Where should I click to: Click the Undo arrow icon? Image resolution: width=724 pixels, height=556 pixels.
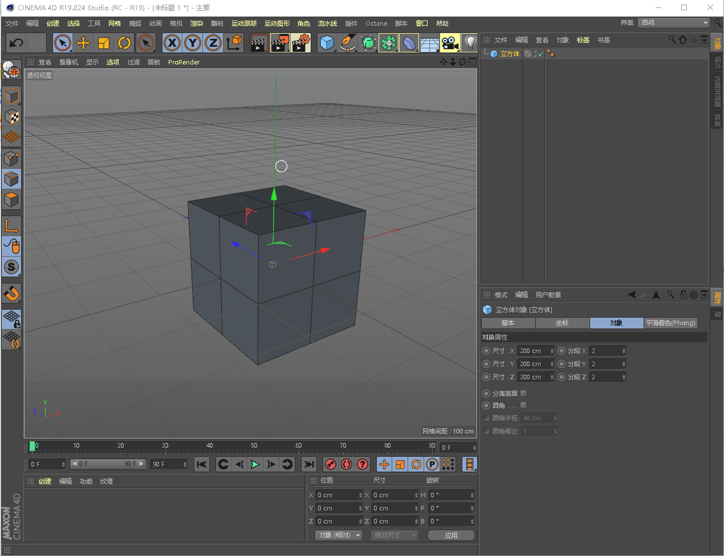click(17, 43)
